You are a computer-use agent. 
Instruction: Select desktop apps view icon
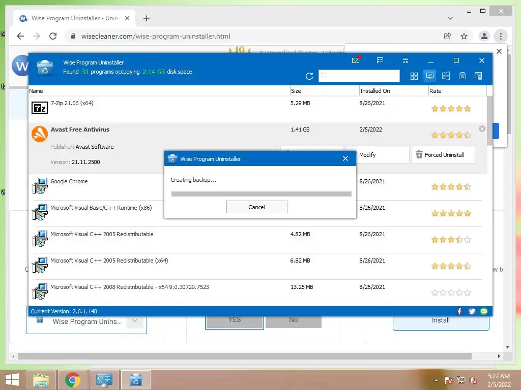(429, 76)
